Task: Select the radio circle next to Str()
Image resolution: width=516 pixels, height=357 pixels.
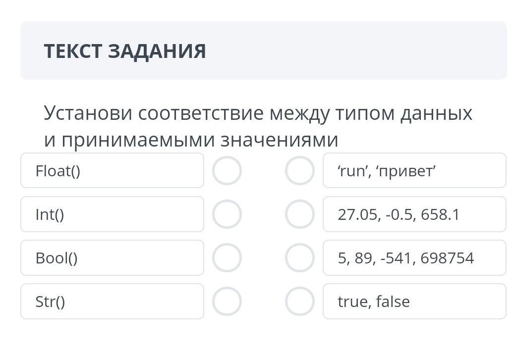Action: point(227,302)
